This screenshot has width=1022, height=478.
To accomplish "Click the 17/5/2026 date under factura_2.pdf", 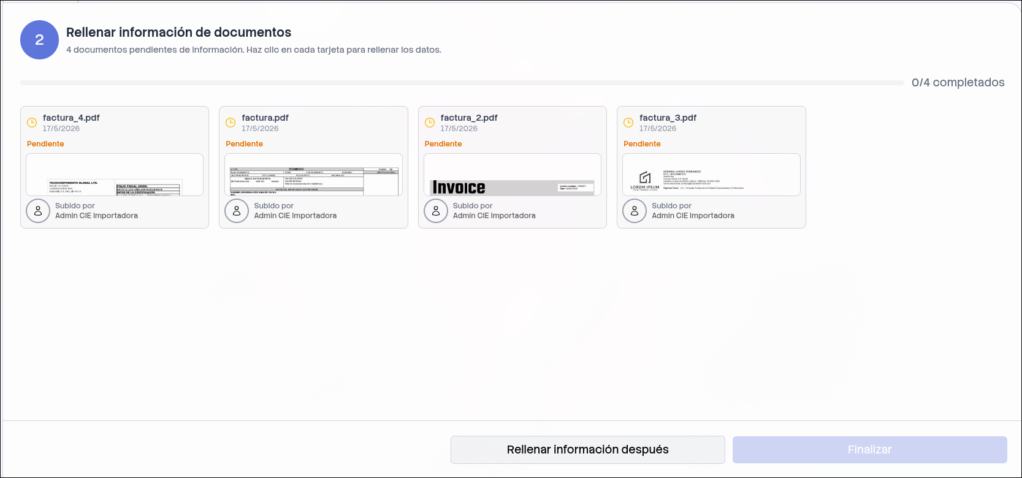I will coord(459,129).
